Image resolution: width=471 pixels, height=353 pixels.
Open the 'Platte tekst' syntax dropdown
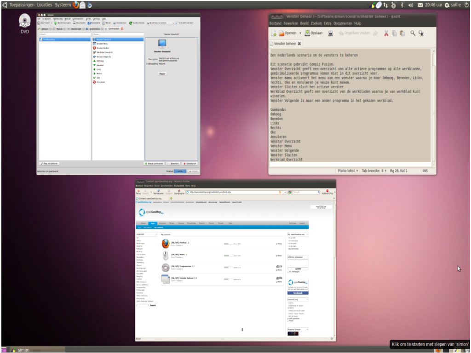point(348,171)
